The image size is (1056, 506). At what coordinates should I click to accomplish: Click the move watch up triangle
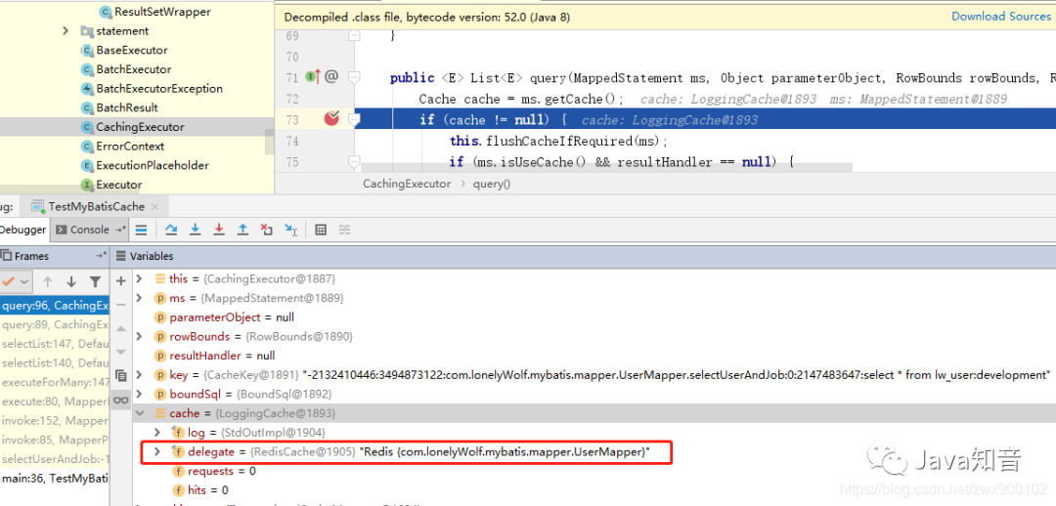[120, 328]
